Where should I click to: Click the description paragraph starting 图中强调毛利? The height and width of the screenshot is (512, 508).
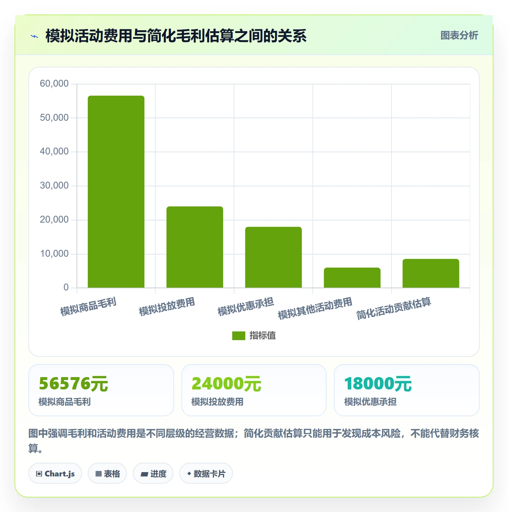(254, 441)
